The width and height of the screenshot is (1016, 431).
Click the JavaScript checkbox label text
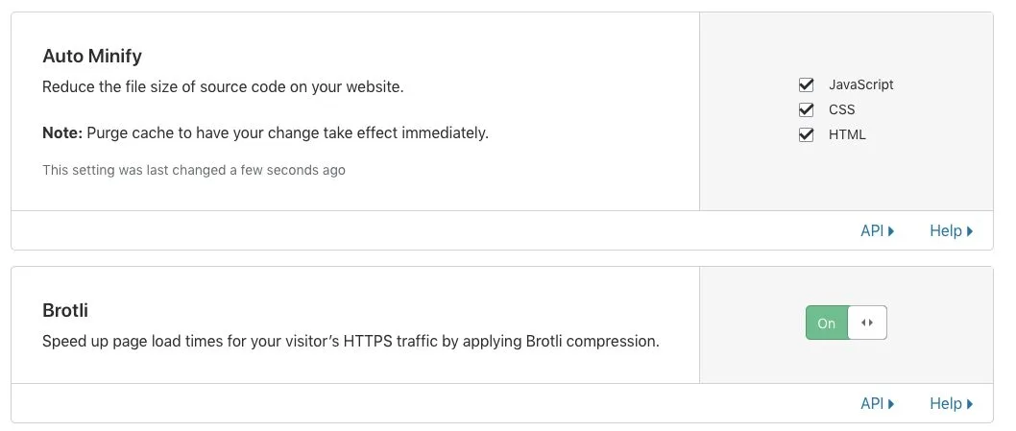tap(861, 84)
